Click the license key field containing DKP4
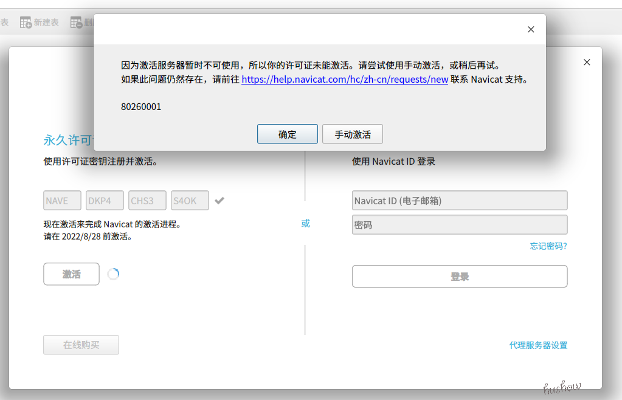The height and width of the screenshot is (400, 622). click(105, 201)
